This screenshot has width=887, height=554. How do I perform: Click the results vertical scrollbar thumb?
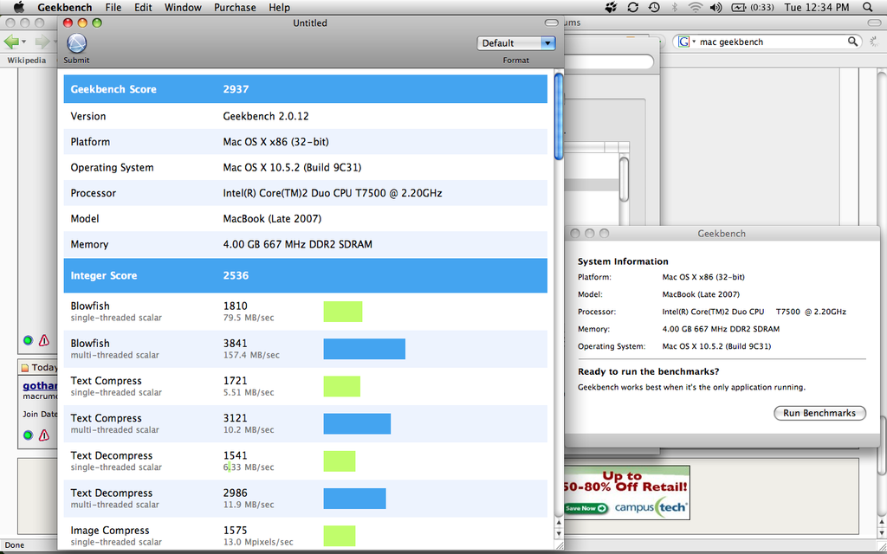coord(559,117)
